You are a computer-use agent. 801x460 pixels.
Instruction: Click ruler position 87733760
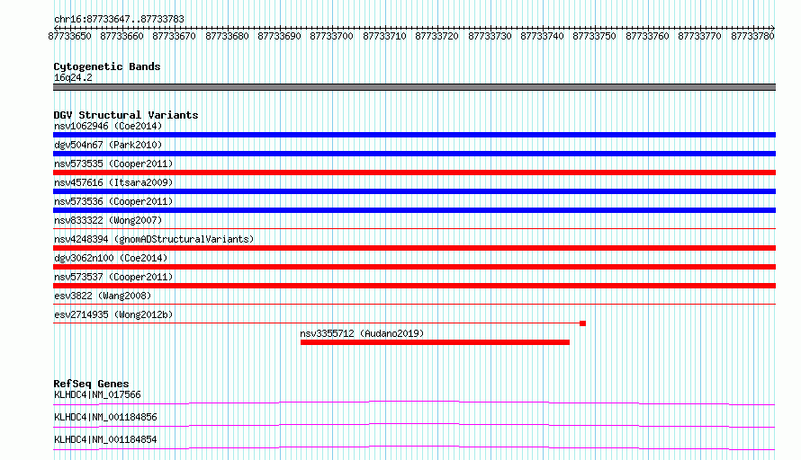(647, 36)
